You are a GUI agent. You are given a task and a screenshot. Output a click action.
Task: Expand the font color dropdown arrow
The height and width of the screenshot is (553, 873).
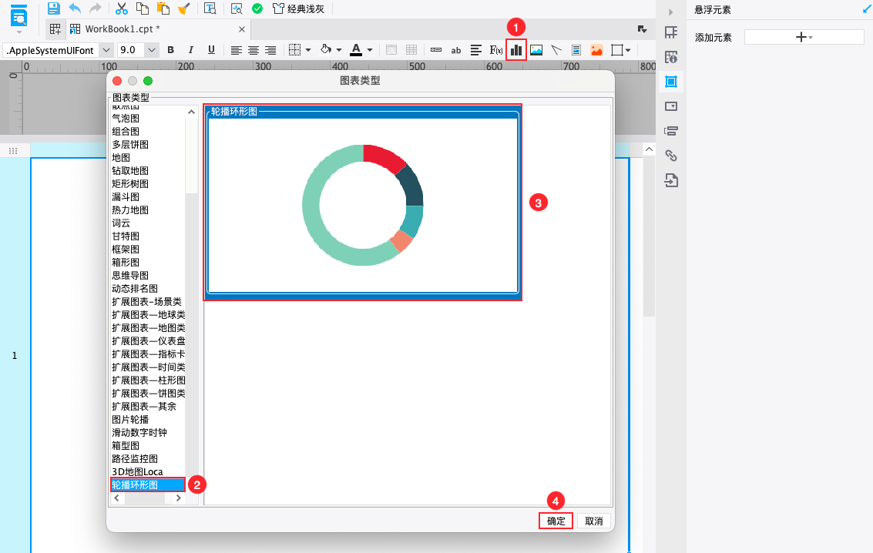click(x=370, y=50)
